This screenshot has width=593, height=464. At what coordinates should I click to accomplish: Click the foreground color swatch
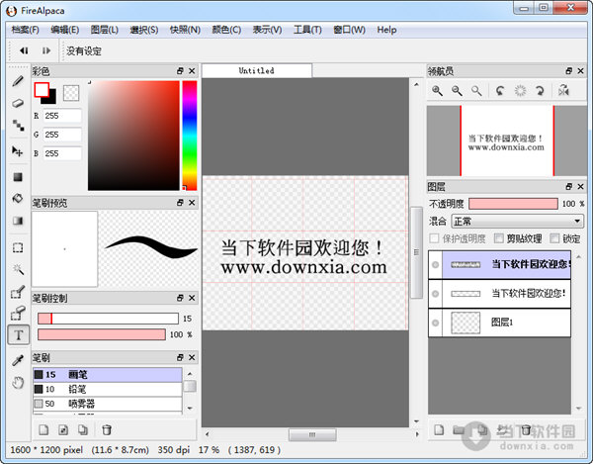pyautogui.click(x=42, y=90)
